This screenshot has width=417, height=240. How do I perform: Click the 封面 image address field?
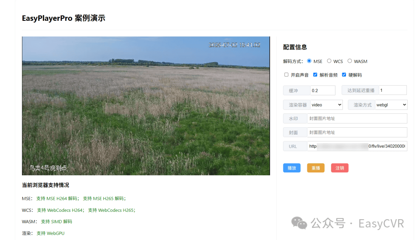[357, 132]
